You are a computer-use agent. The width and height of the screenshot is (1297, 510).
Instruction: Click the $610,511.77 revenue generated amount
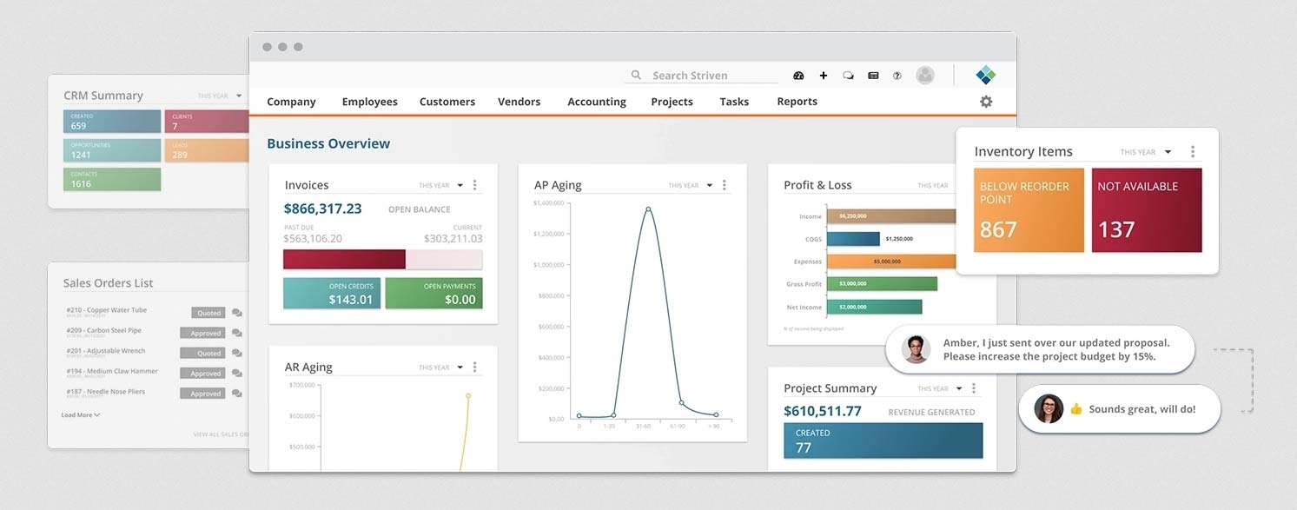(x=823, y=412)
